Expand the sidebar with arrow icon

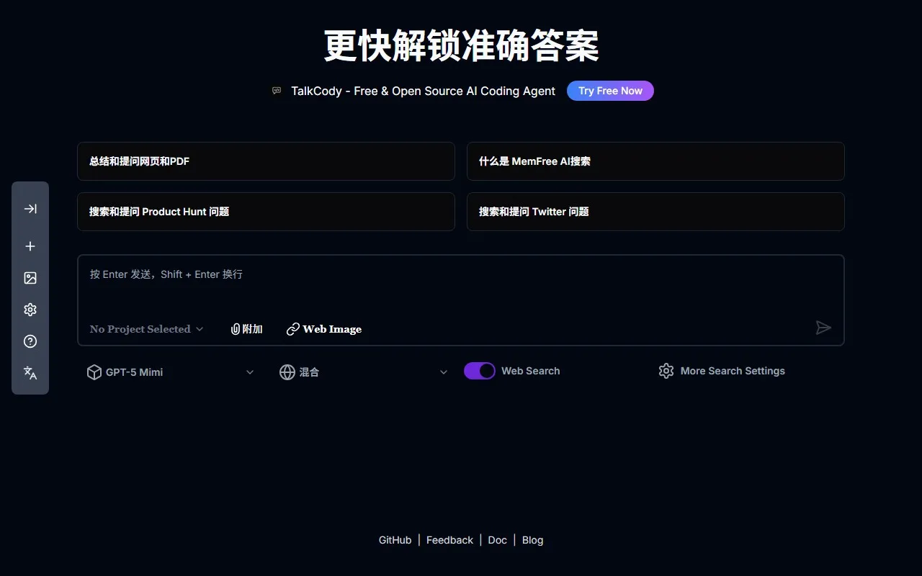(x=30, y=209)
